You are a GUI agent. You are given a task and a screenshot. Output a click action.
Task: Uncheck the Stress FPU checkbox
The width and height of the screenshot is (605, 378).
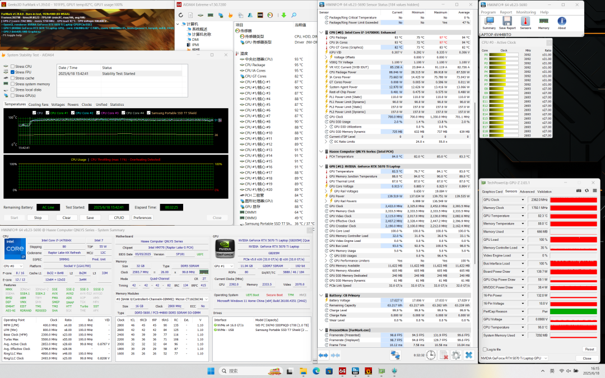(x=13, y=72)
